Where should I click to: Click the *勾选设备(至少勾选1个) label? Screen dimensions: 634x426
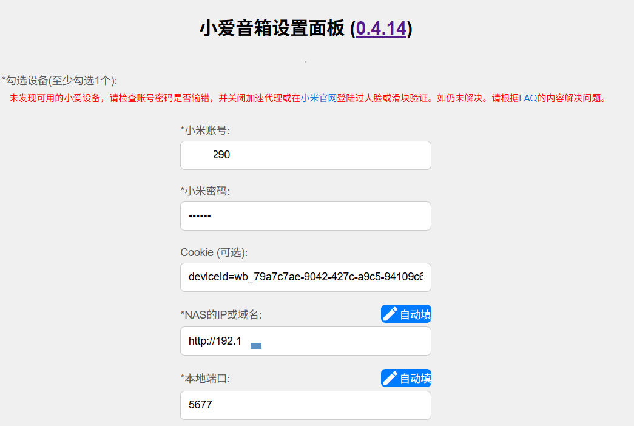click(60, 81)
